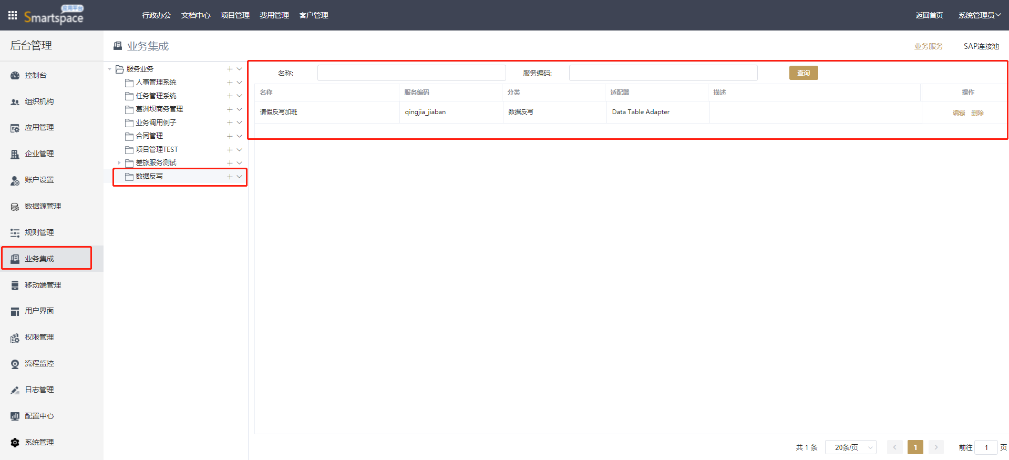Click the 前往 page number input
Image resolution: width=1009 pixels, height=460 pixels.
tap(986, 447)
